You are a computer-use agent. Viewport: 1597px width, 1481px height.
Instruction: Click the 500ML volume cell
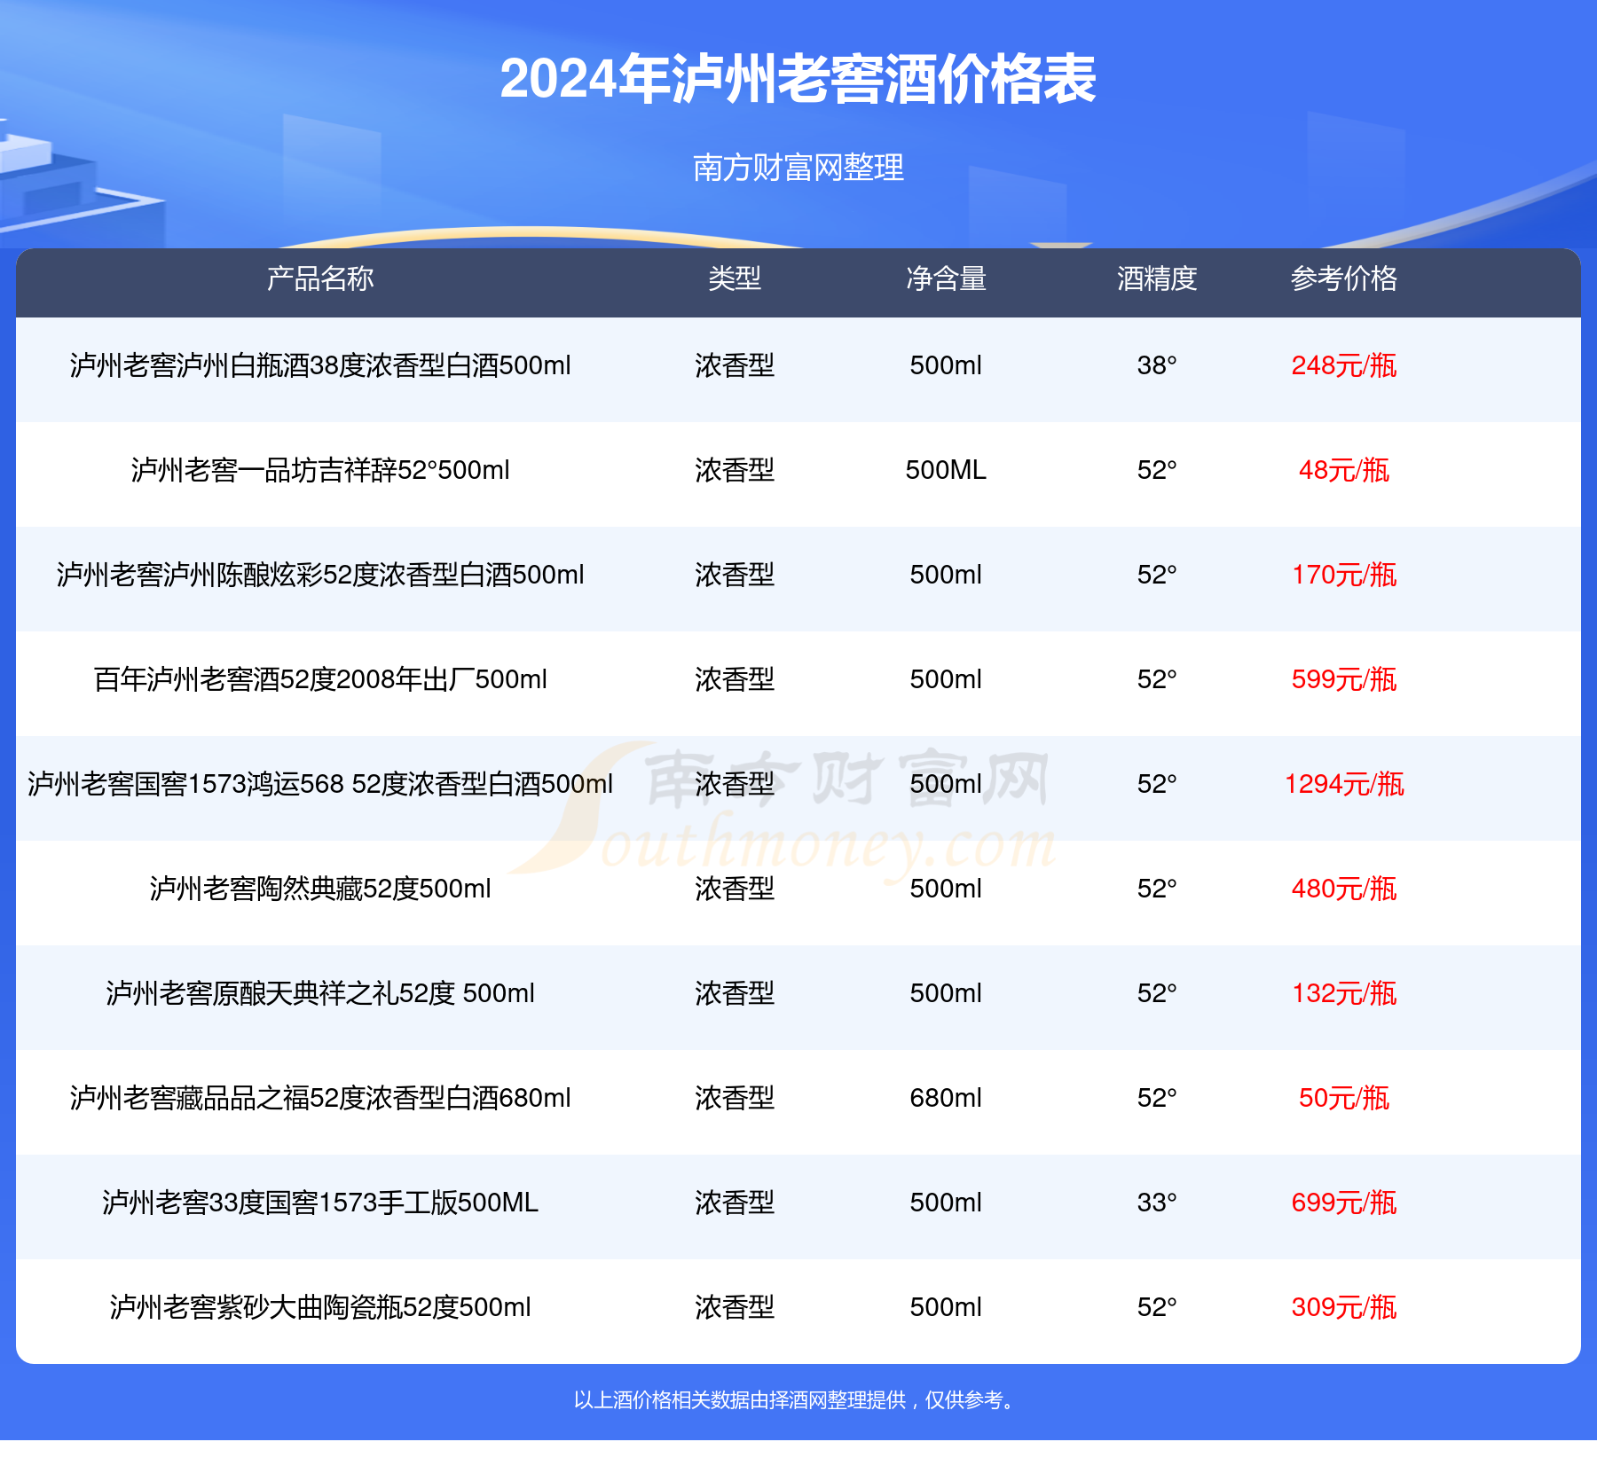pyautogui.click(x=946, y=470)
